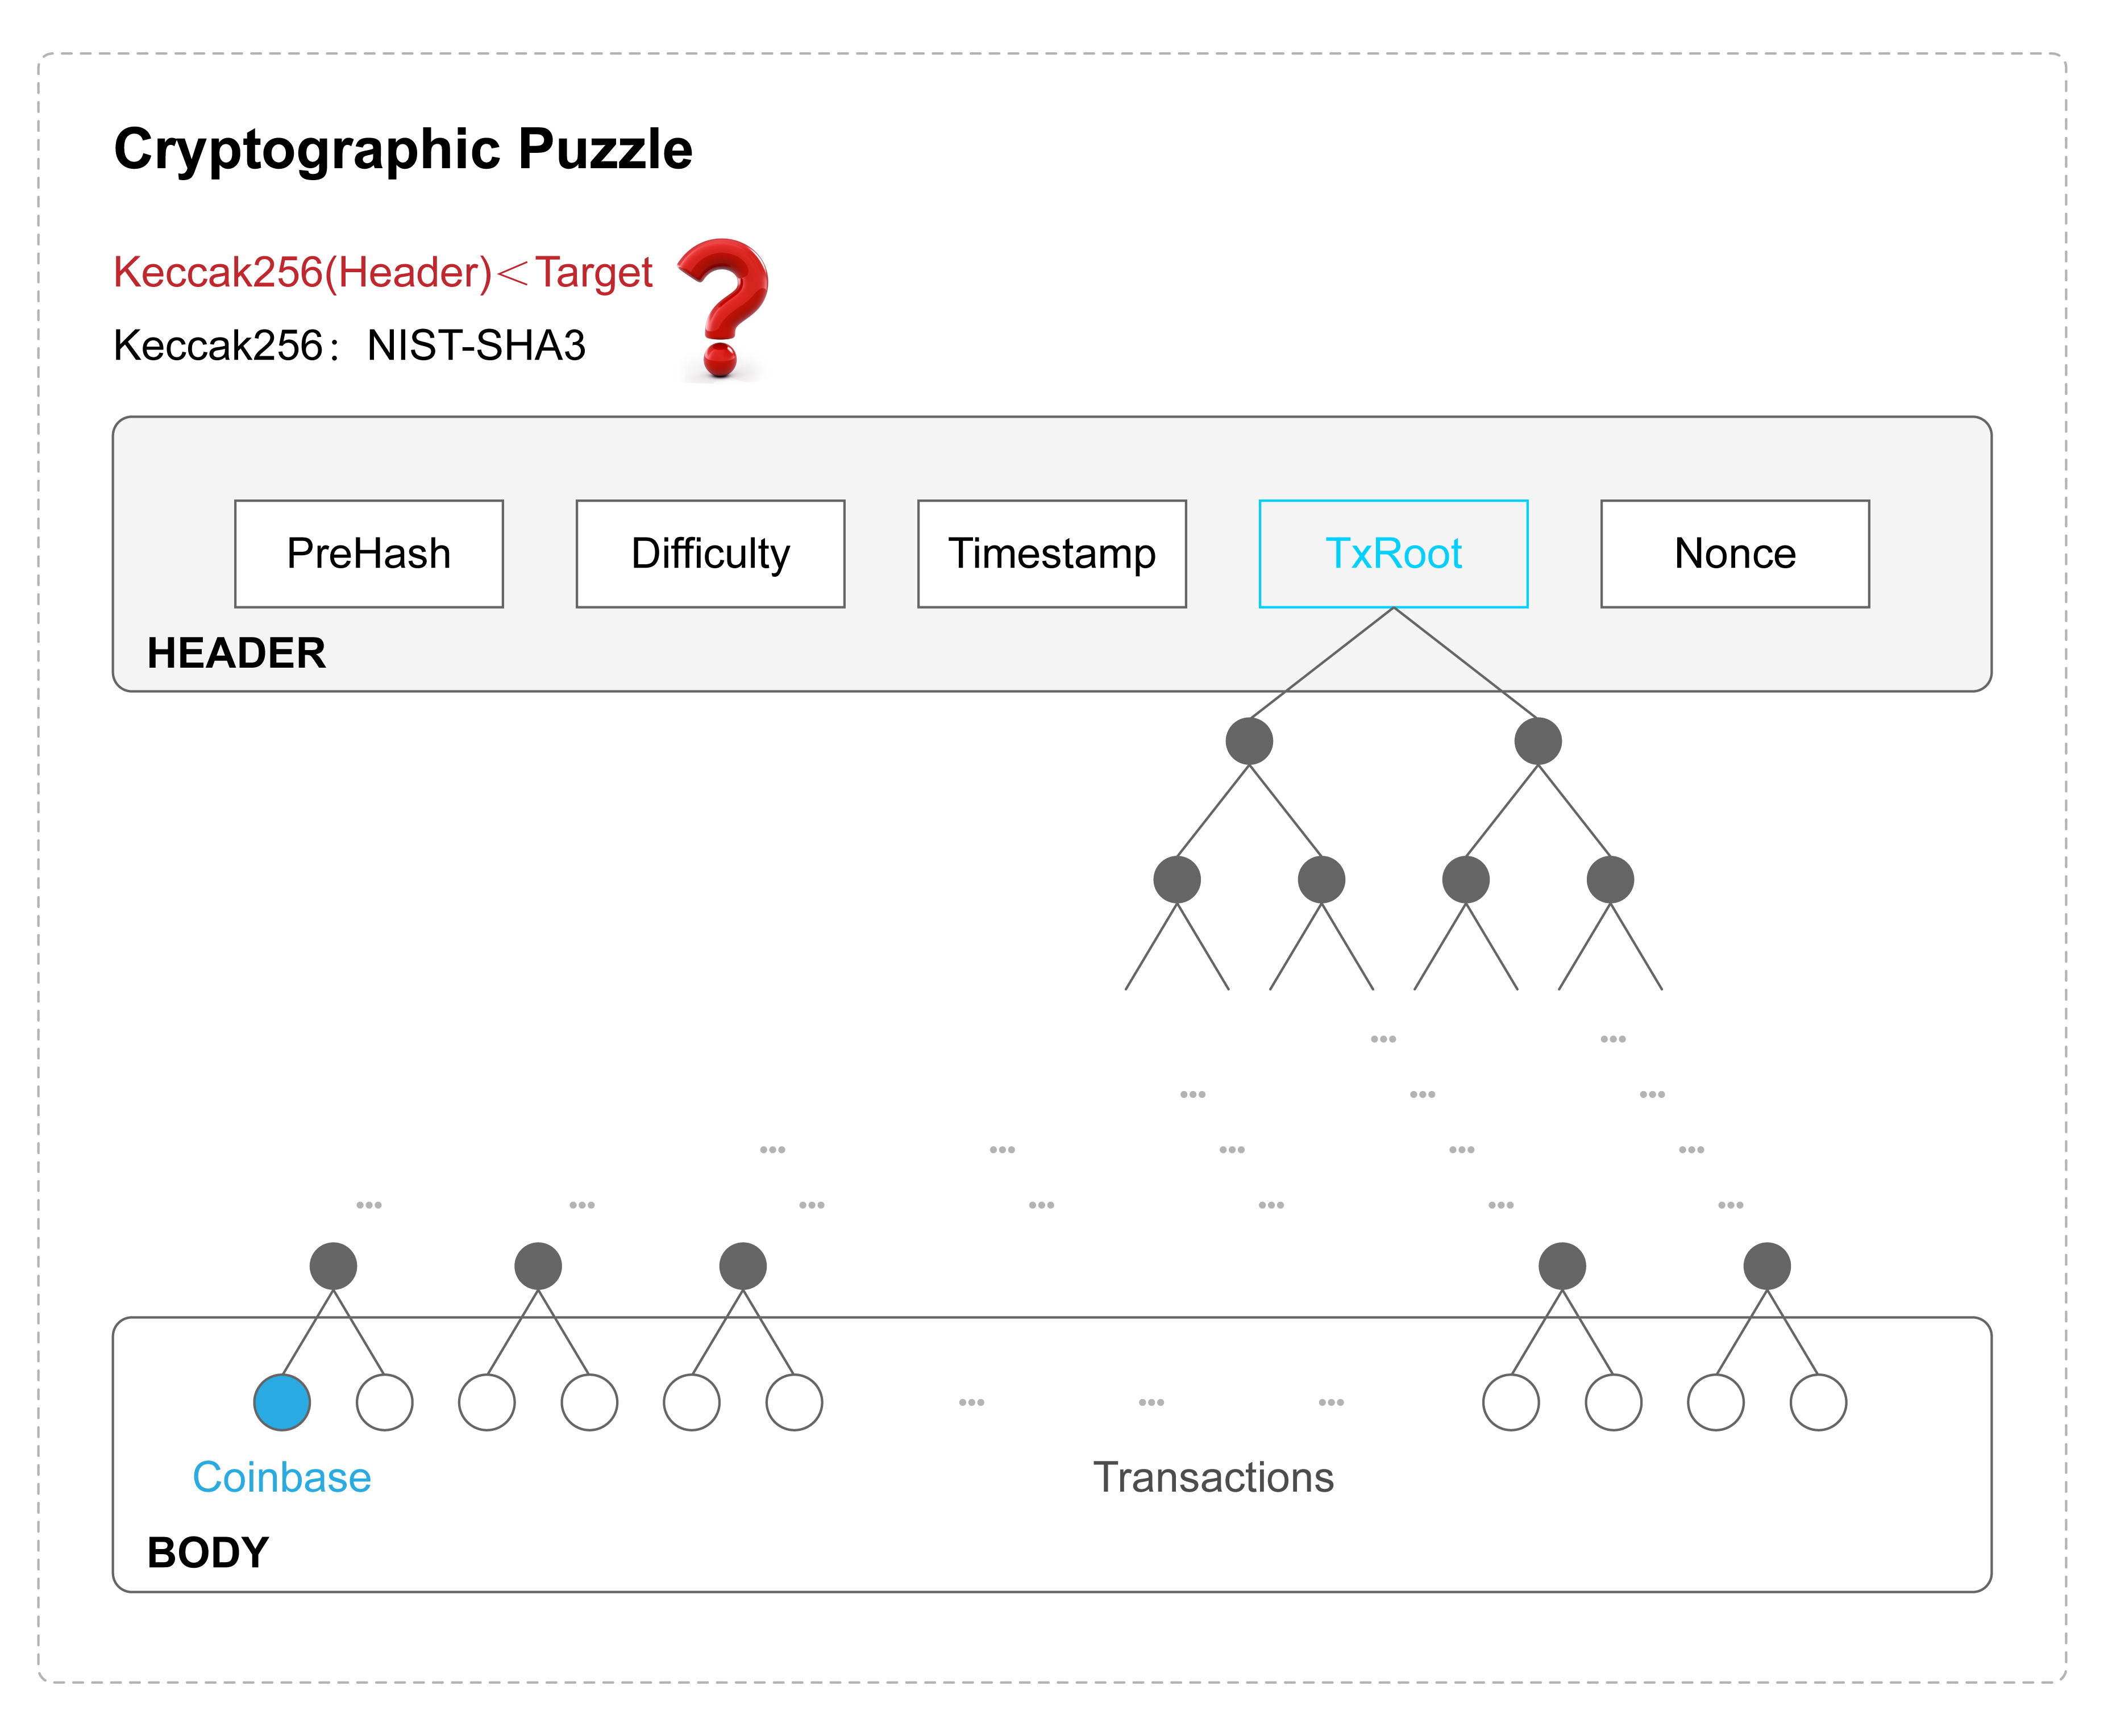Click the Transactions label
2108x1736 pixels.
tap(1213, 1477)
